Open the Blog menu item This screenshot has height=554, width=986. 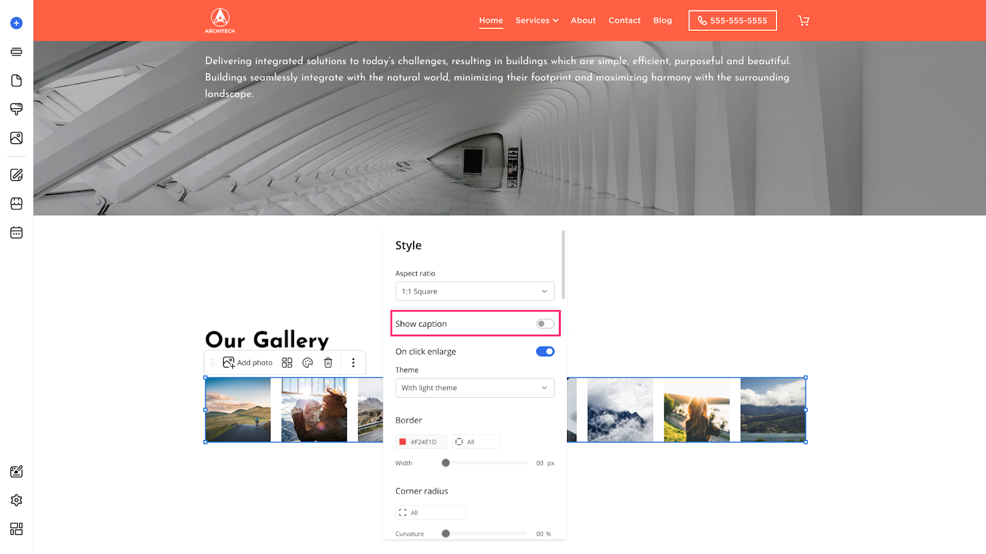662,20
